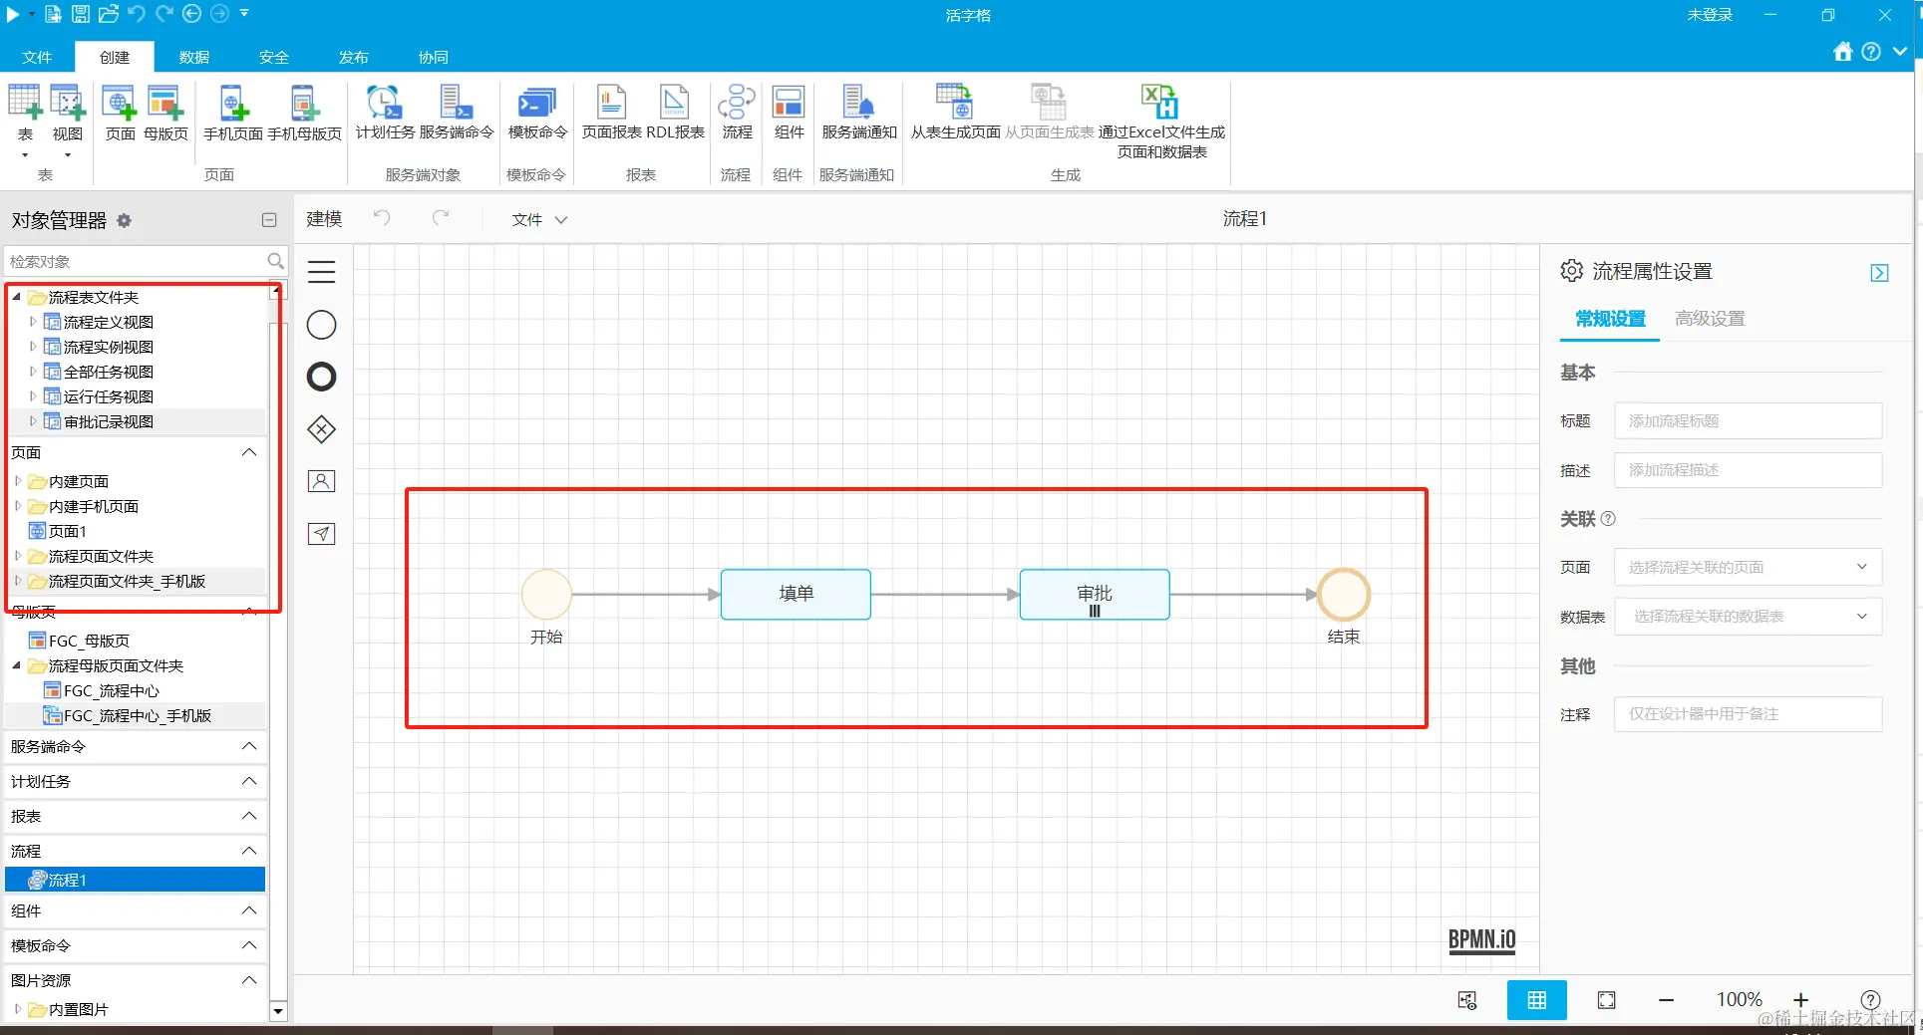
Task: Click the 服务端通知 ribbon icon
Action: [858, 103]
